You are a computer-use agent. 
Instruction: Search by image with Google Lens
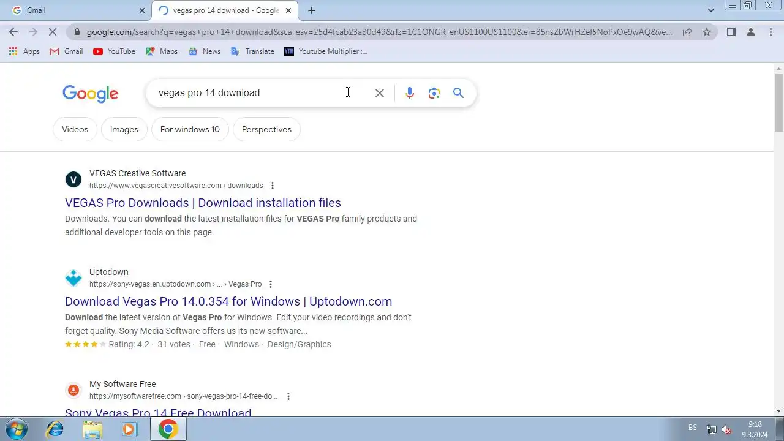[434, 93]
